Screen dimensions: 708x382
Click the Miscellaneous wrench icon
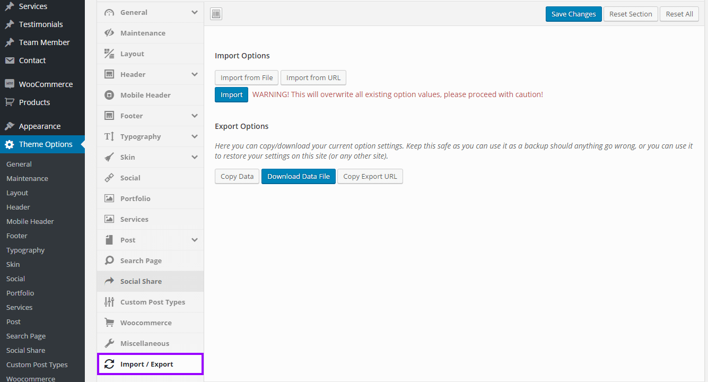pos(109,343)
